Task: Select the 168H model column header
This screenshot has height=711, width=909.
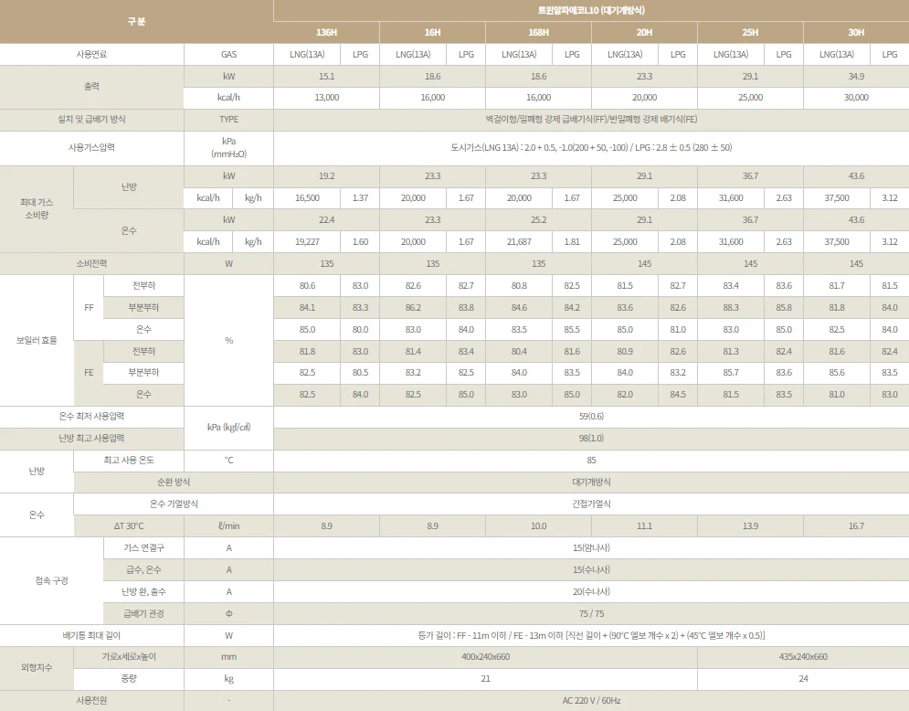Action: (539, 33)
